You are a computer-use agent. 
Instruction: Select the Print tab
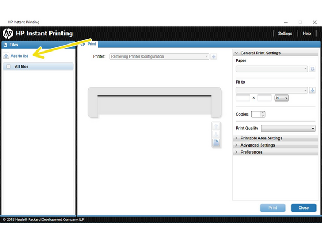point(89,44)
